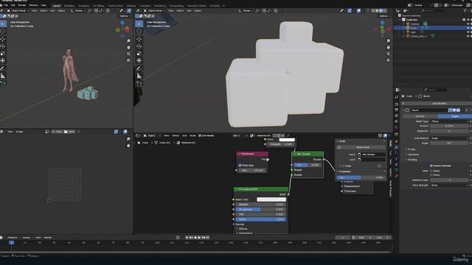Choose the Move tool in left viewport toolbar
The width and height of the screenshot is (472, 265).
click(x=3, y=39)
